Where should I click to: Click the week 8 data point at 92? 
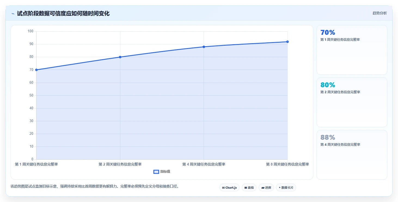(x=287, y=42)
